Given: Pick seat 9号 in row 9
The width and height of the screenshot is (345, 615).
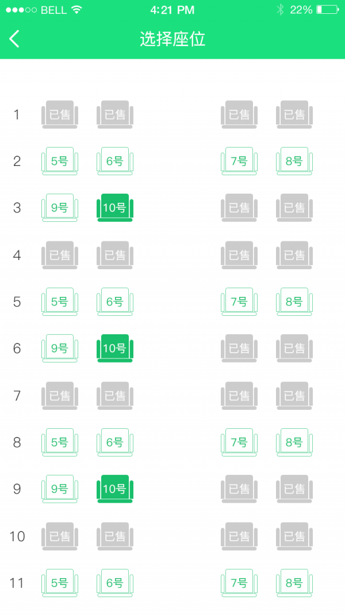Looking at the screenshot, I should click(x=60, y=489).
